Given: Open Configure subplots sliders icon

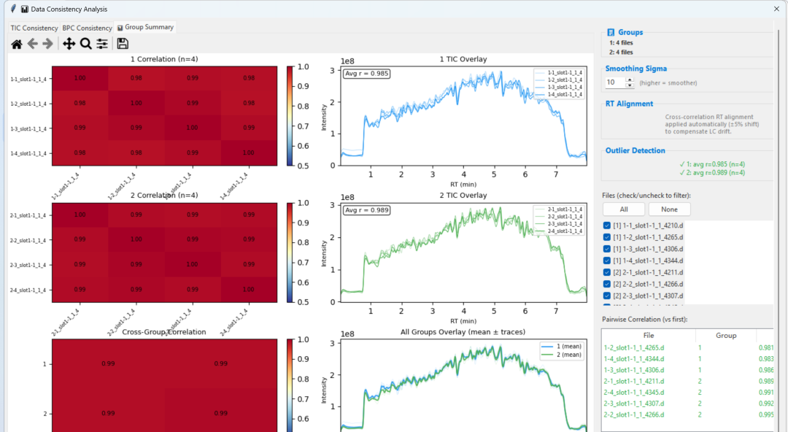Looking at the screenshot, I should pos(102,45).
